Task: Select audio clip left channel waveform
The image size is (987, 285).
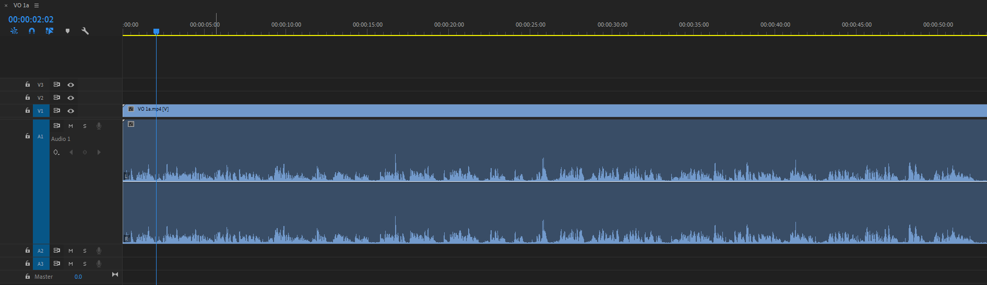Action: pos(555,150)
